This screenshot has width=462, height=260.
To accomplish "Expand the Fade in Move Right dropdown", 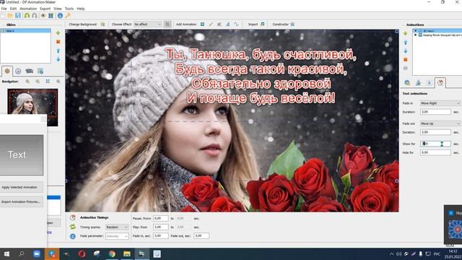I will 440,103.
